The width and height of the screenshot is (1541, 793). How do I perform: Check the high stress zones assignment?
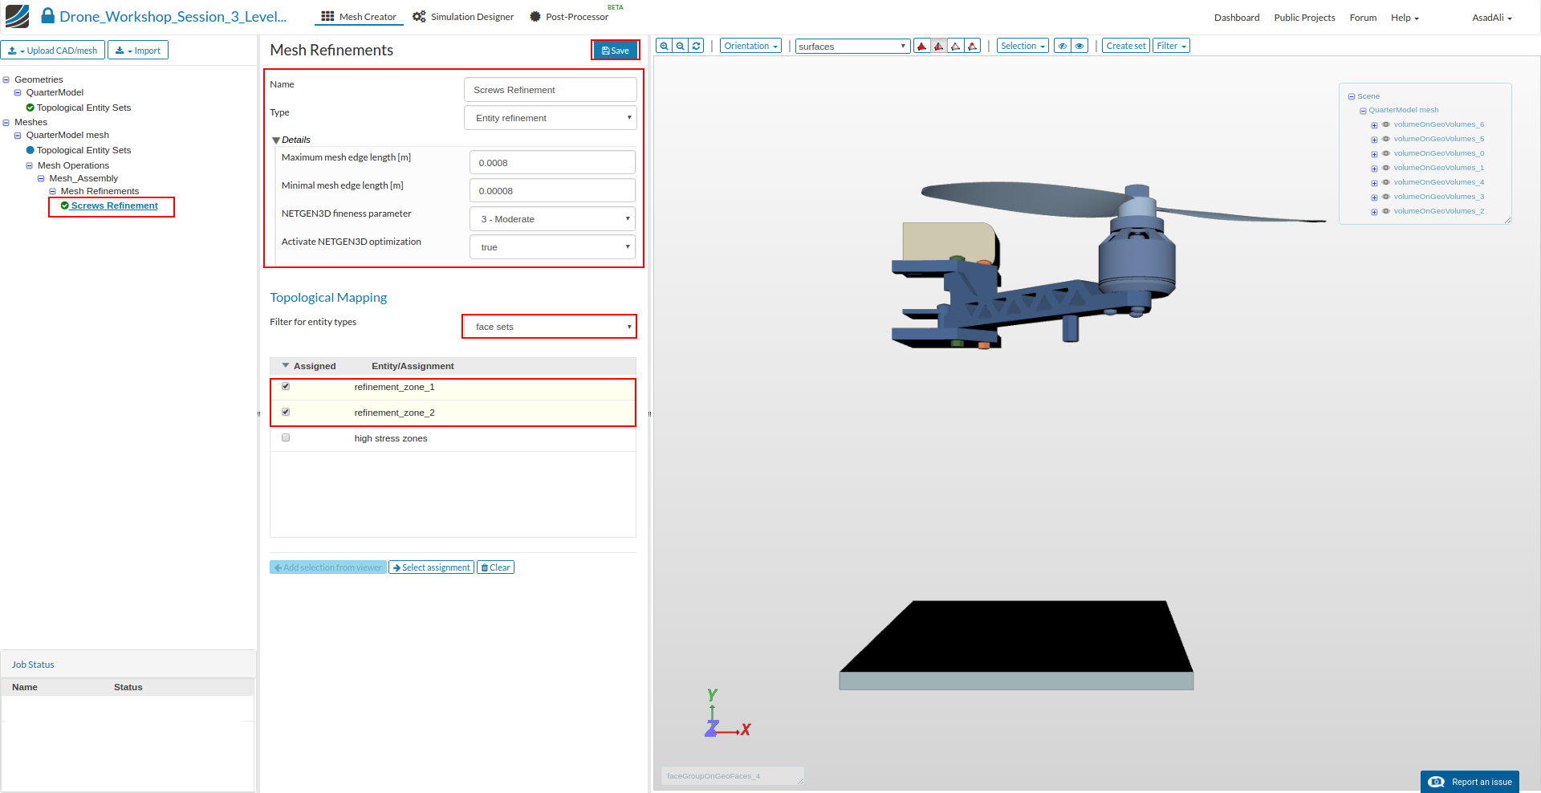tap(286, 438)
